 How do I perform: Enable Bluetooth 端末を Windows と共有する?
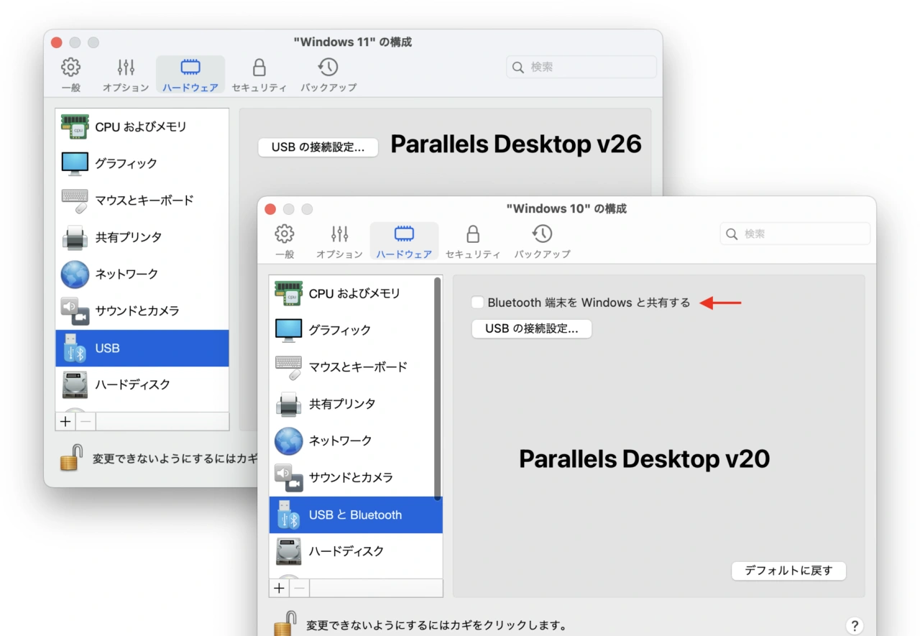point(477,303)
